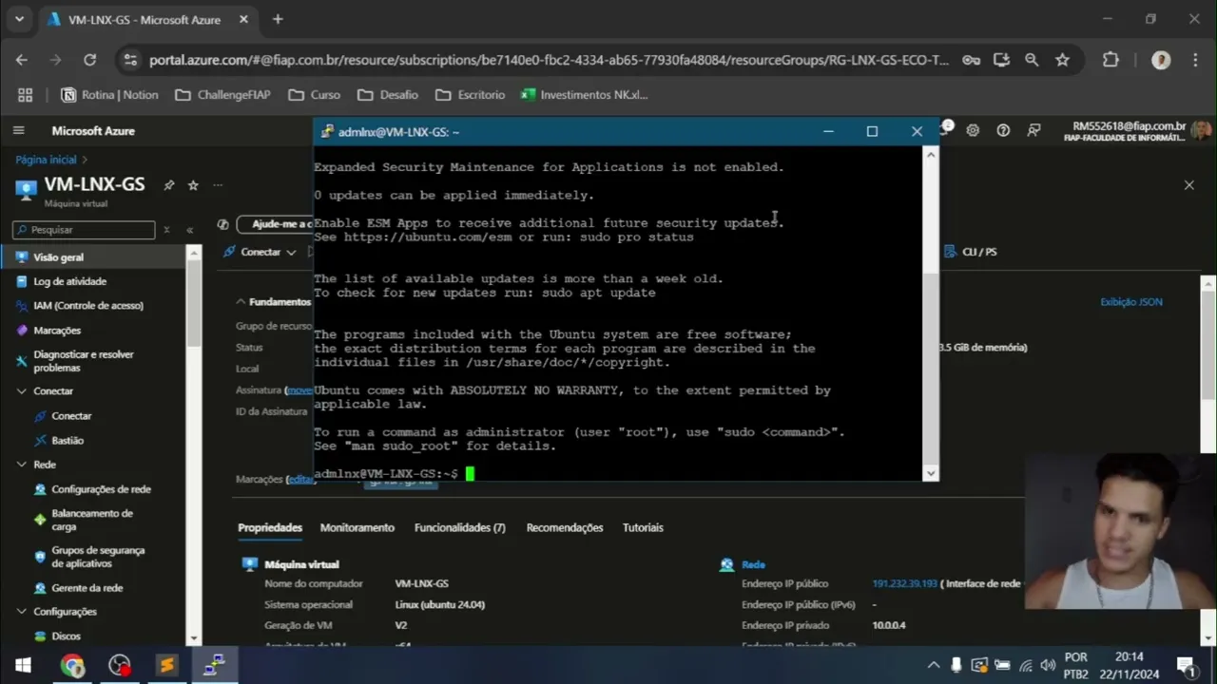1217x684 pixels.
Task: Open the Azure help question-mark icon
Action: coord(1003,130)
